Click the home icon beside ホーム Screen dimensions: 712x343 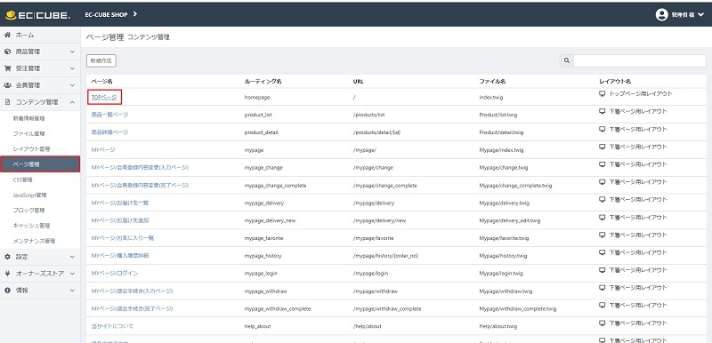7,35
